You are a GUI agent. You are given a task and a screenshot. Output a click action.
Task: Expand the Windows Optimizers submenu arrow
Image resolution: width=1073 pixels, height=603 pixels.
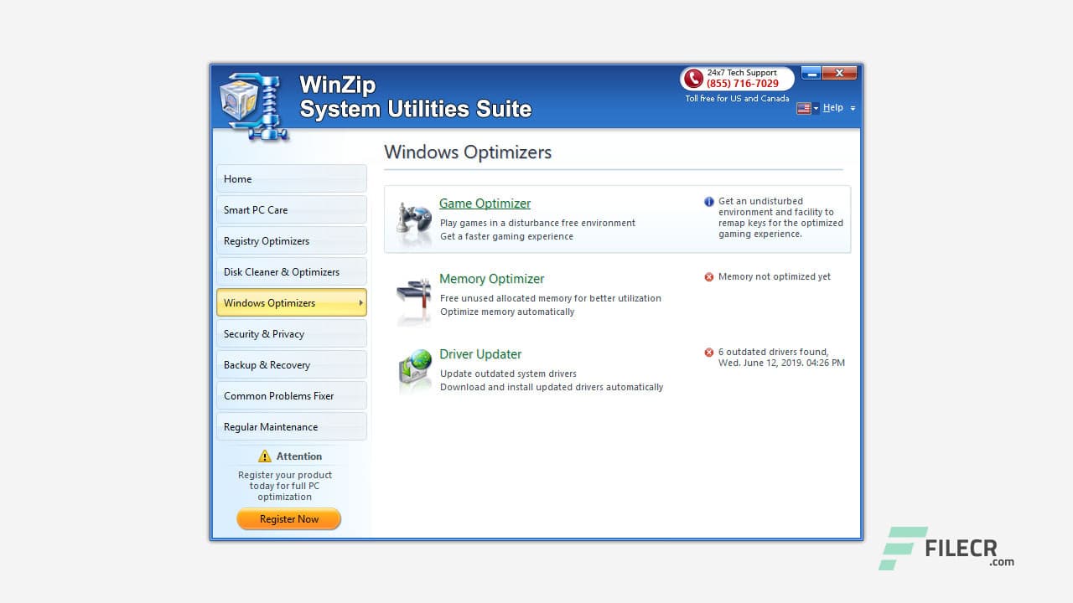[x=361, y=302]
